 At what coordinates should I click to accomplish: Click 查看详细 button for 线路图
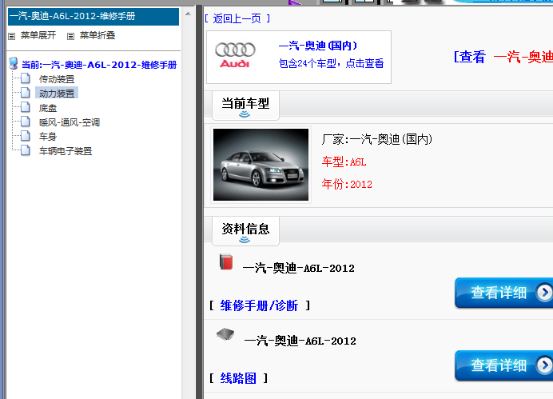(x=503, y=365)
